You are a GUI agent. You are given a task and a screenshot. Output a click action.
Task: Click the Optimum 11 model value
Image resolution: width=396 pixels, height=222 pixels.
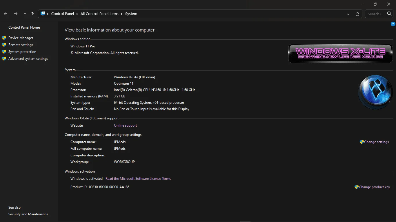pos(123,84)
